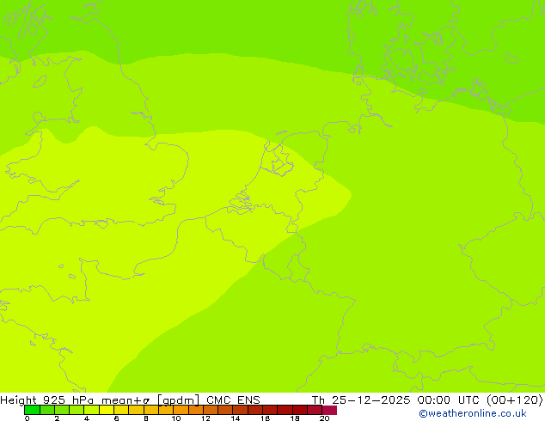Open the weatheronline.co.uk copyright link
Screen dimensions: 545x421
[x=473, y=413]
